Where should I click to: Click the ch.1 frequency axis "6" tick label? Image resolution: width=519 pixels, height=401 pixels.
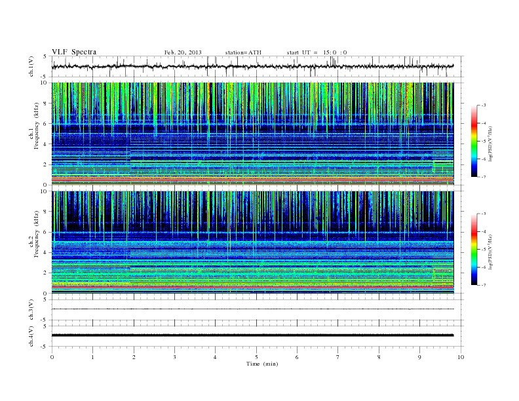click(45, 124)
